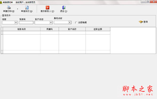This screenshot has width=157, height=99.
Task: Click the app icon in title bar
Action: coord(1,2)
